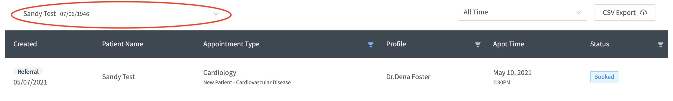Open the Status column filter
The height and width of the screenshot is (101, 673).
[x=660, y=45]
